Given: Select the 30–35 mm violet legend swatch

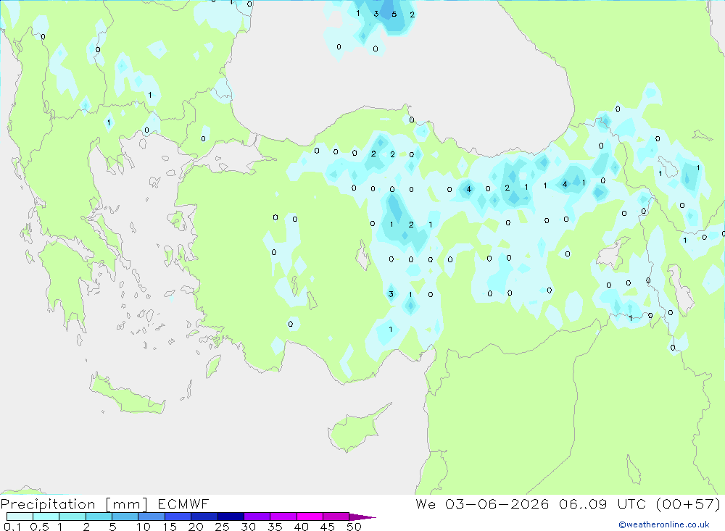Looking at the screenshot, I should coord(257,517).
